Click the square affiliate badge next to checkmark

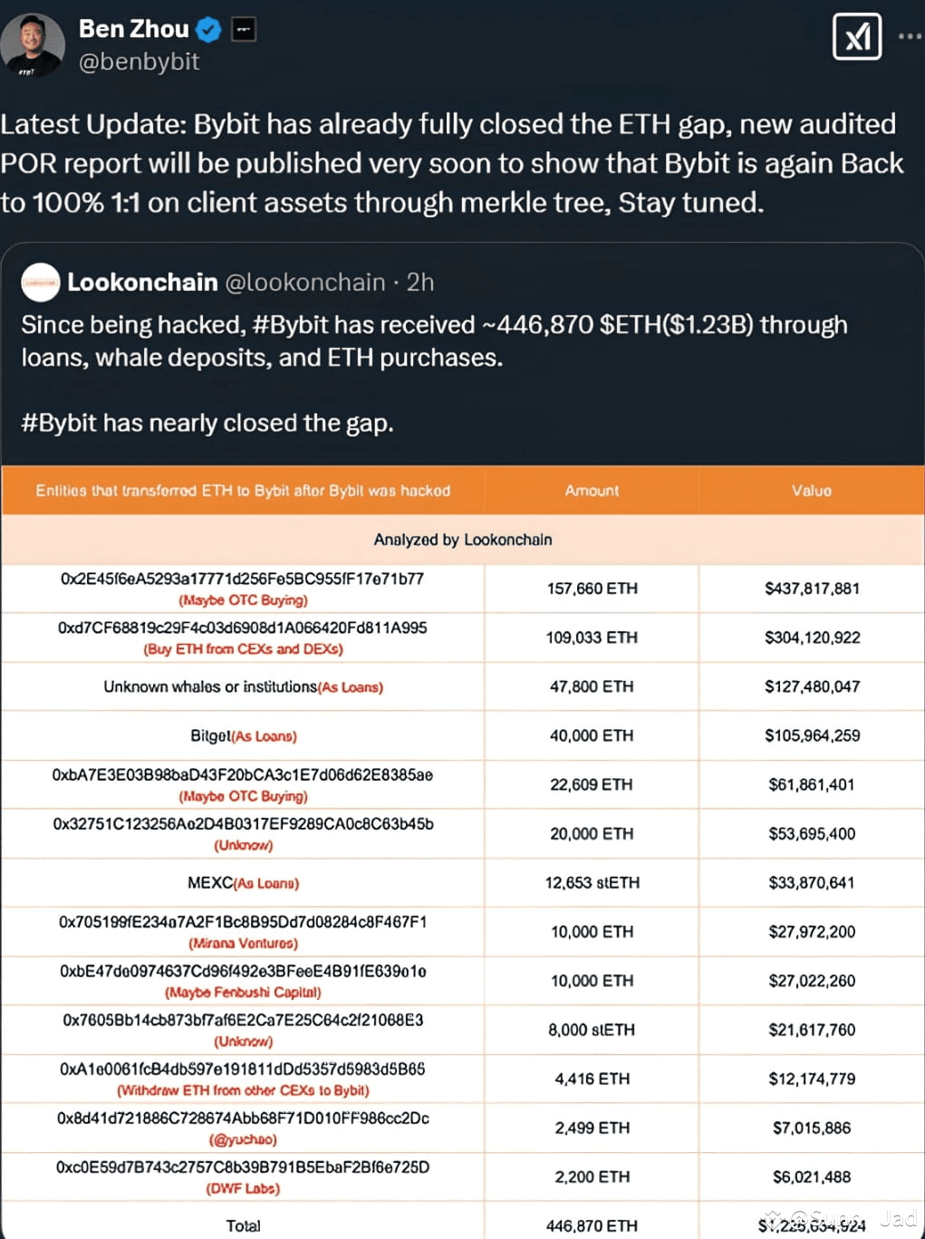[x=241, y=28]
